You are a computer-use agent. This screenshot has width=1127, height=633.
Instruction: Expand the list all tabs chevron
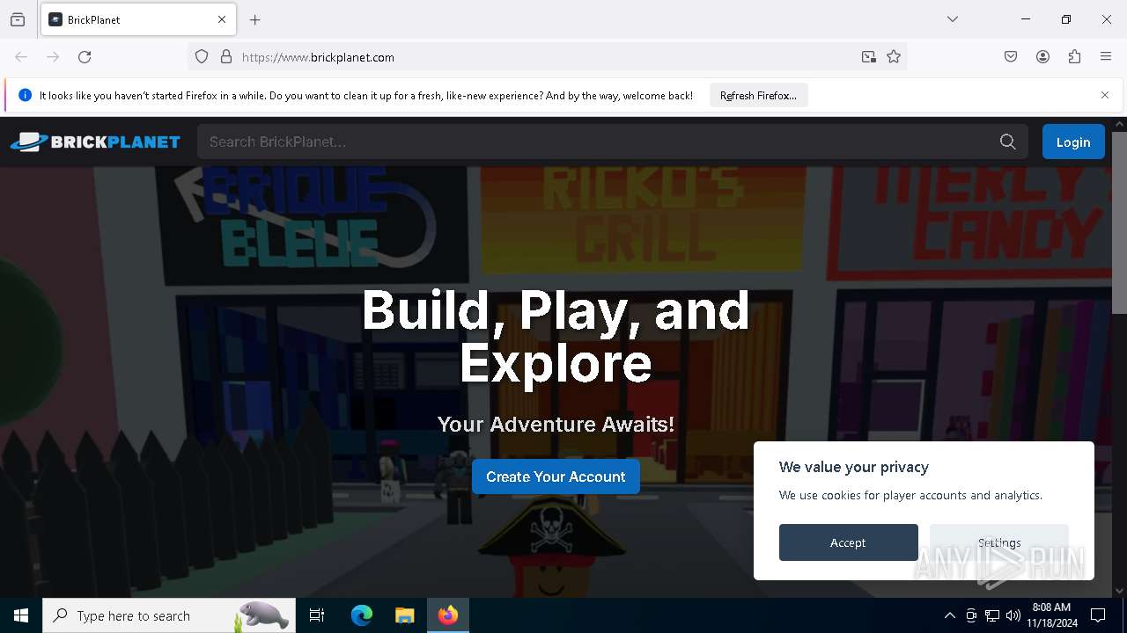(953, 19)
